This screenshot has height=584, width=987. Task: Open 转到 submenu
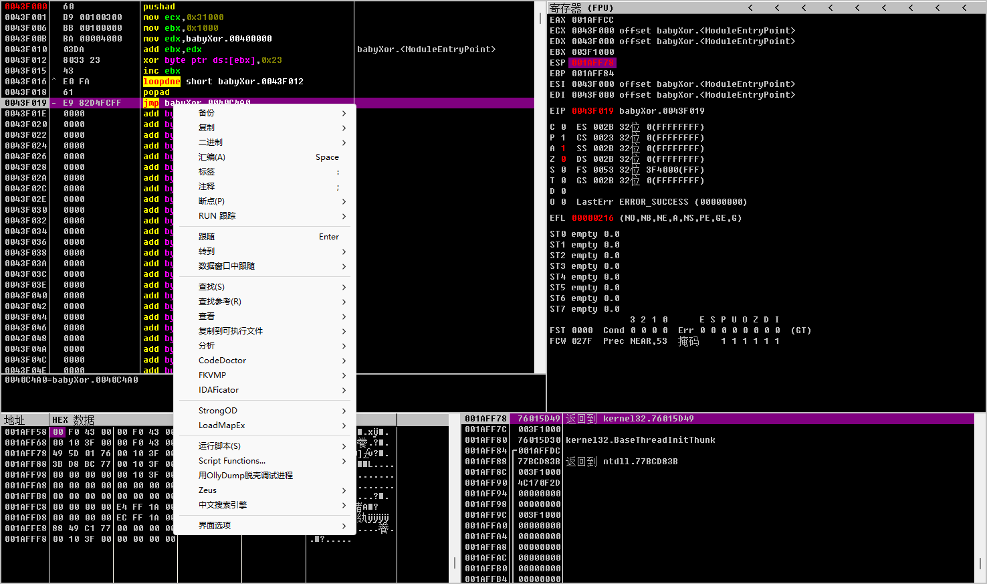click(x=265, y=252)
